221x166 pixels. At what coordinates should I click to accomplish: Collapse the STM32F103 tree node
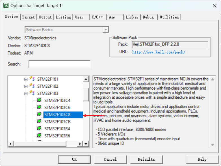tap(26, 94)
